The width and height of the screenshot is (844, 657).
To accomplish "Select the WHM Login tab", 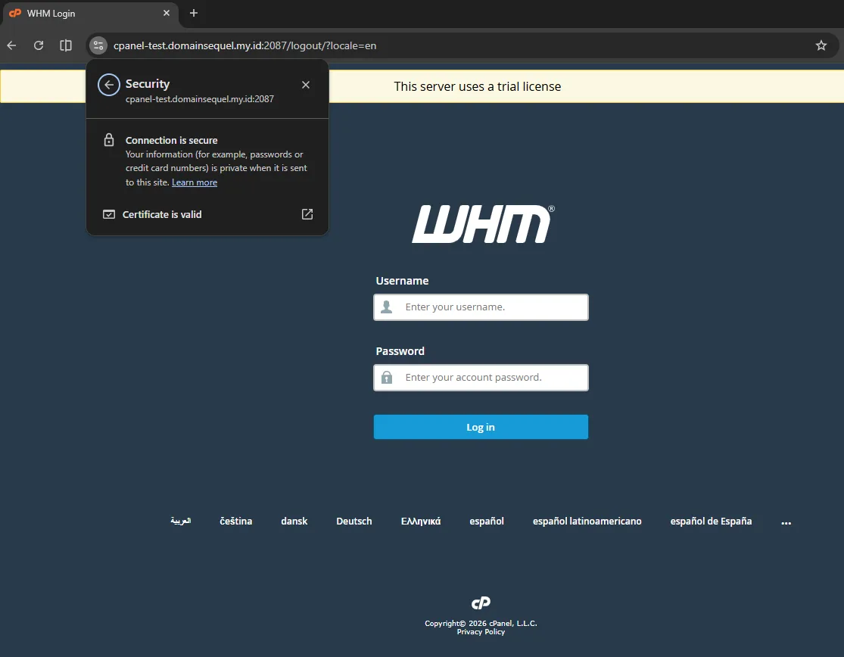I will click(x=90, y=13).
